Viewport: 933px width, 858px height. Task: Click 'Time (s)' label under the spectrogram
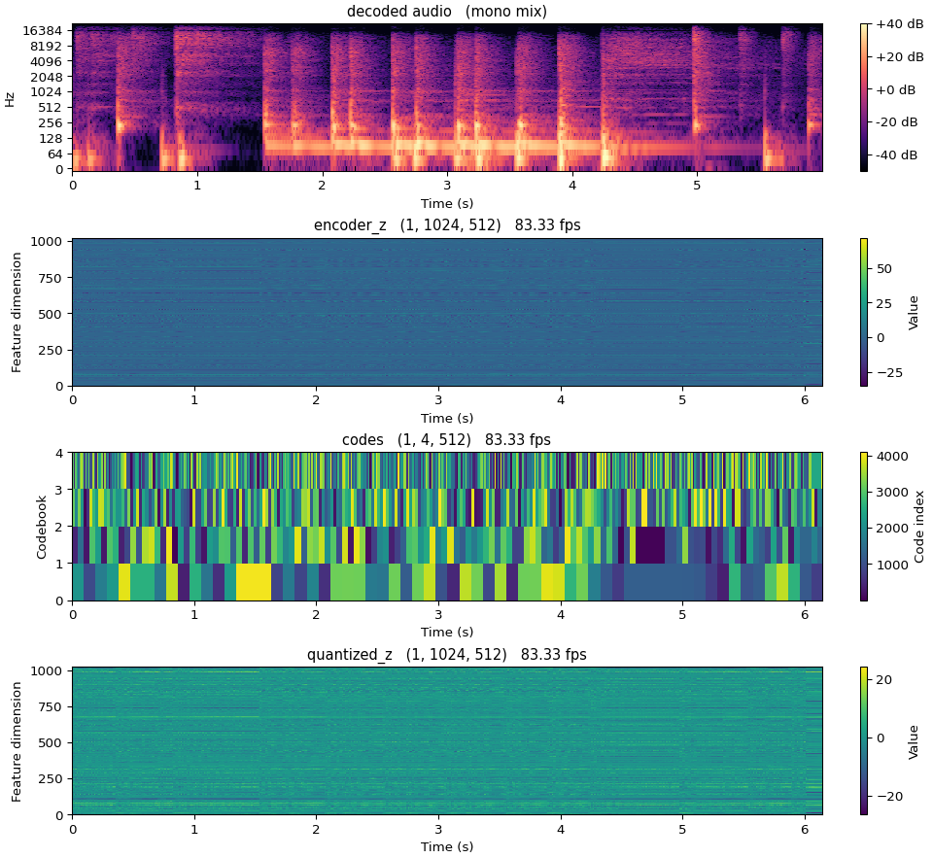[447, 203]
